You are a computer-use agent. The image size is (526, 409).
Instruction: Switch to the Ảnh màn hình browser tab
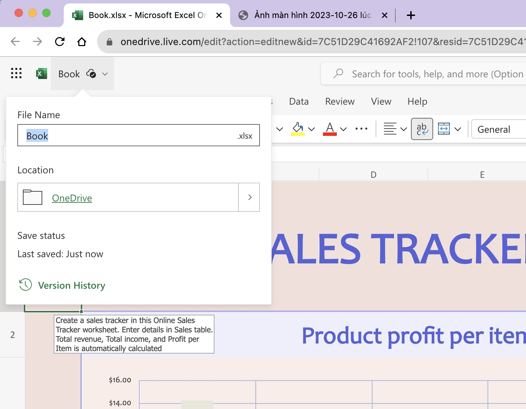(x=312, y=15)
